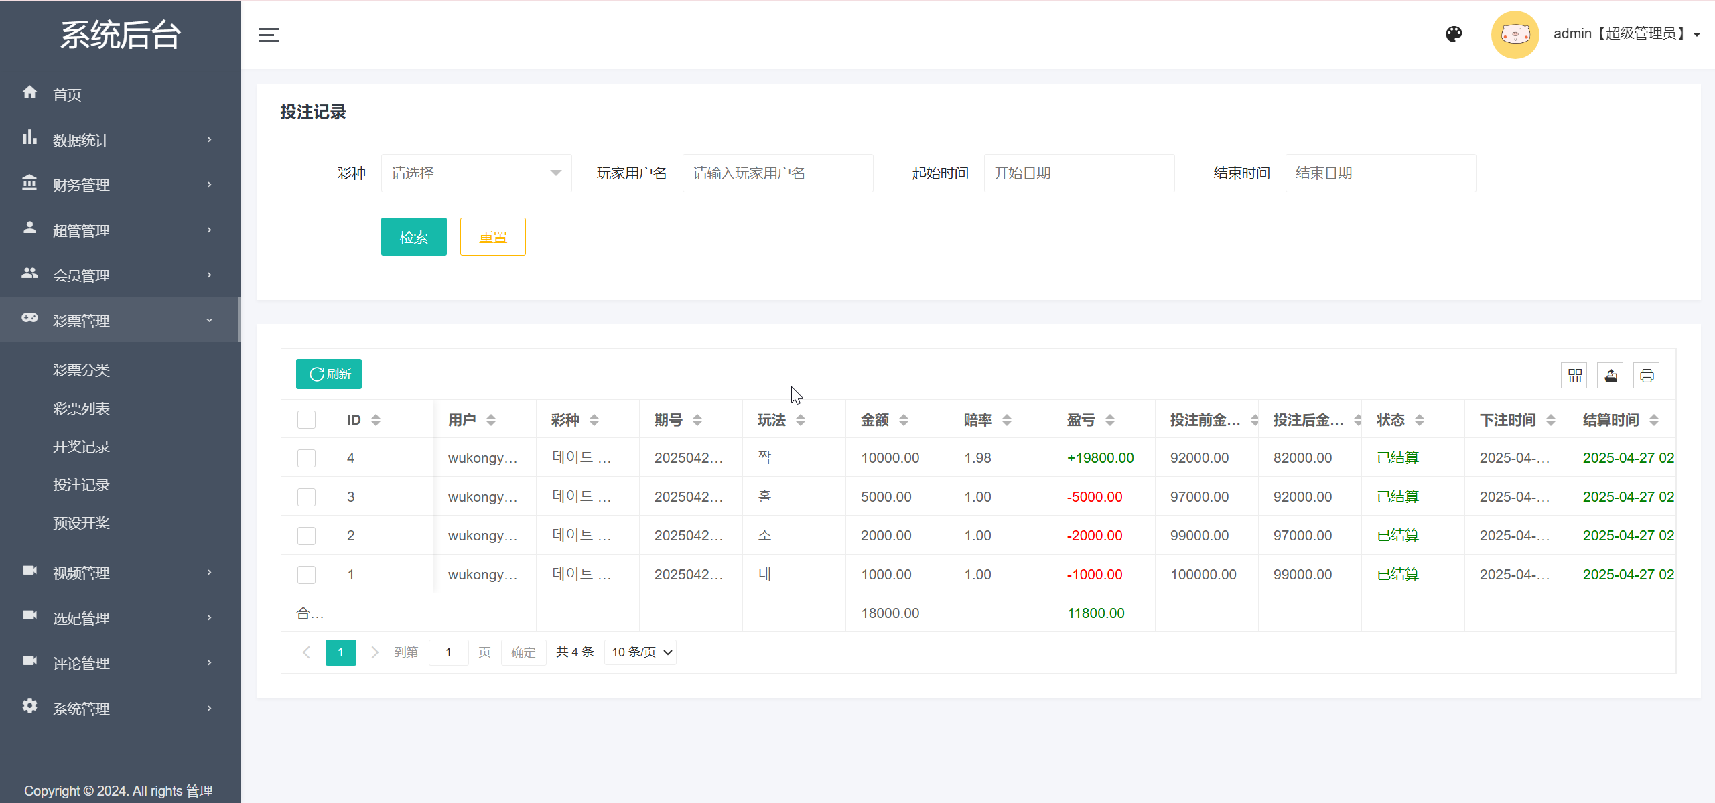Select 开奖记录 in the sidebar
The image size is (1715, 803).
click(x=81, y=446)
